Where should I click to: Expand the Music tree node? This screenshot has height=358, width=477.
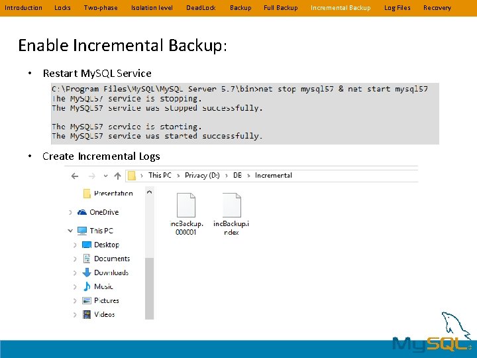[75, 287]
